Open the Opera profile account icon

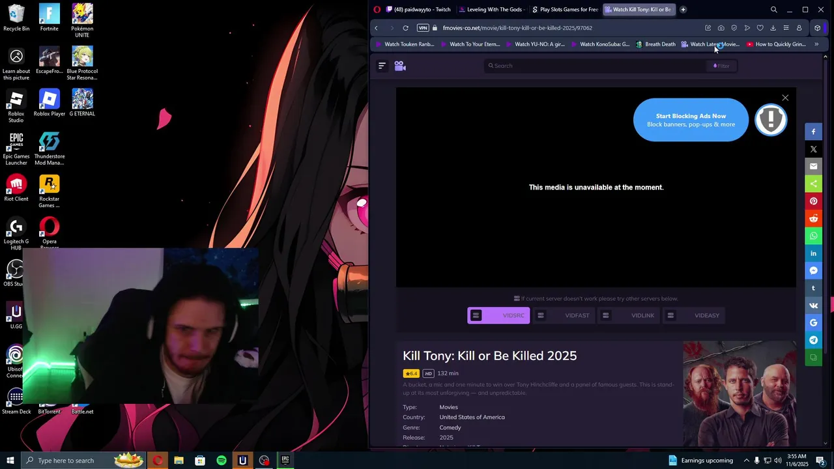[x=799, y=28]
